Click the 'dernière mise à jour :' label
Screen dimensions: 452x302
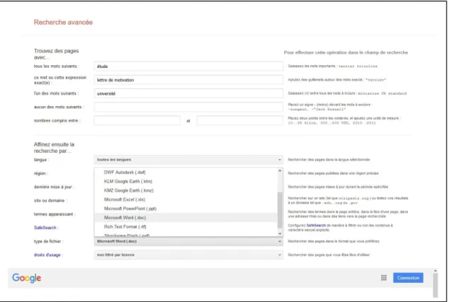tap(54, 187)
